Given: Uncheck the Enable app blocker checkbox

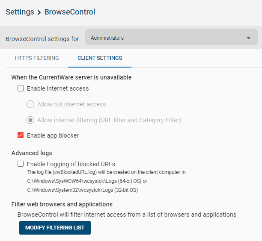Looking at the screenshot, I should (x=21, y=135).
